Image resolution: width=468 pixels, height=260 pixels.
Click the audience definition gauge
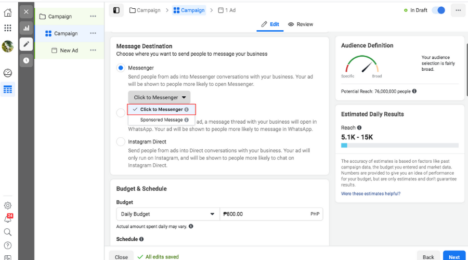point(362,64)
